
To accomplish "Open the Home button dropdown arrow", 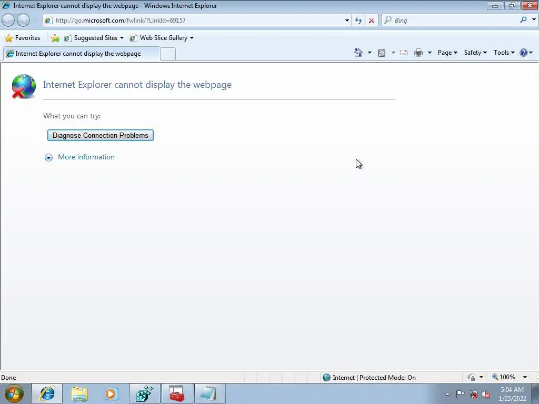I will [x=370, y=53].
